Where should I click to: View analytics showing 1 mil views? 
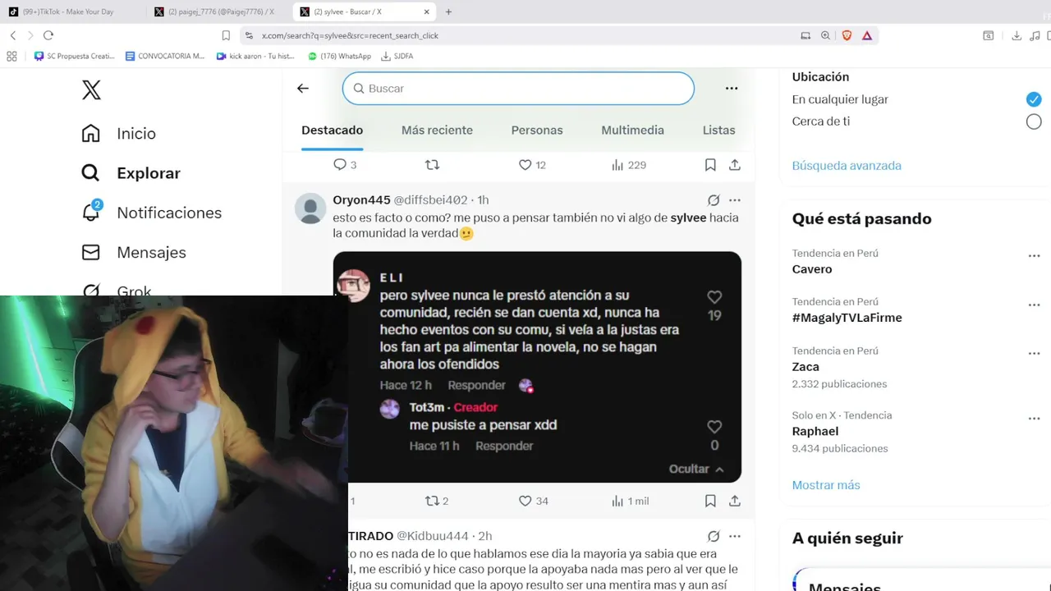630,501
